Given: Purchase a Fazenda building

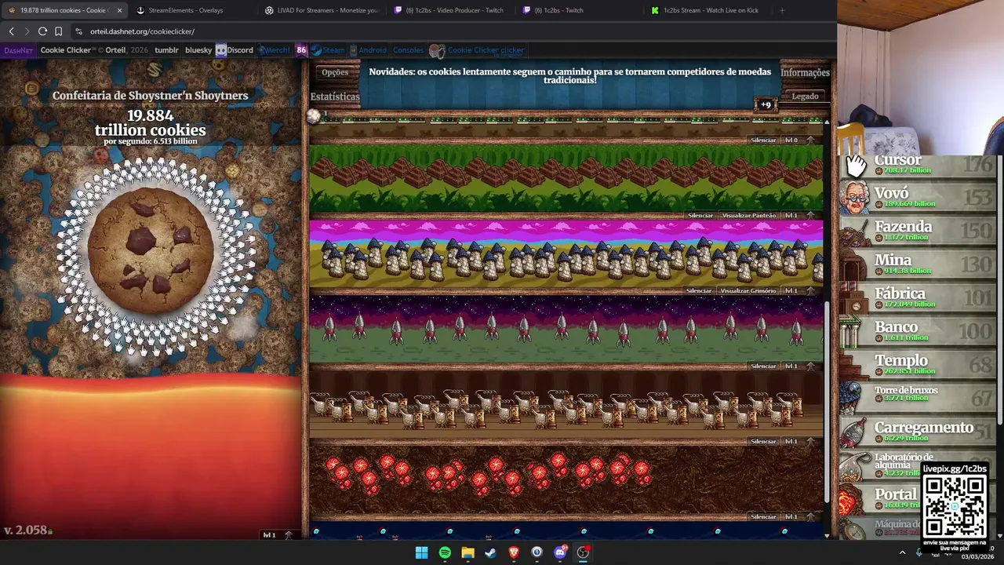Looking at the screenshot, I should pyautogui.click(x=919, y=231).
